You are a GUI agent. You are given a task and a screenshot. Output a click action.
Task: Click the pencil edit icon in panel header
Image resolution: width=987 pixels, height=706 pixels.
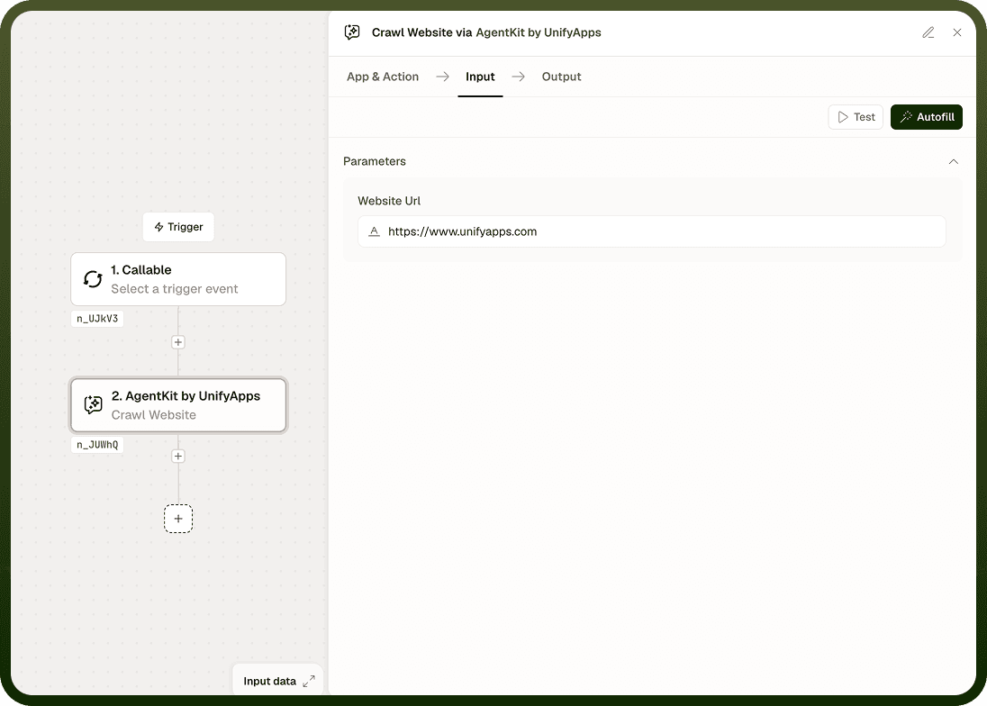(928, 32)
